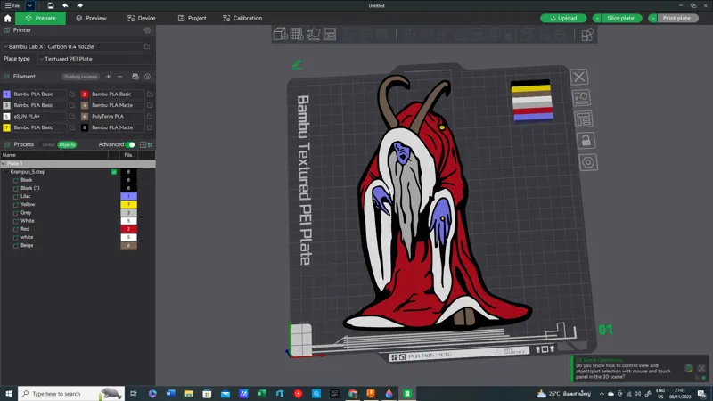This screenshot has height=401, width=713.
Task: Click filament 7 yellow color swatch
Action: (6, 127)
